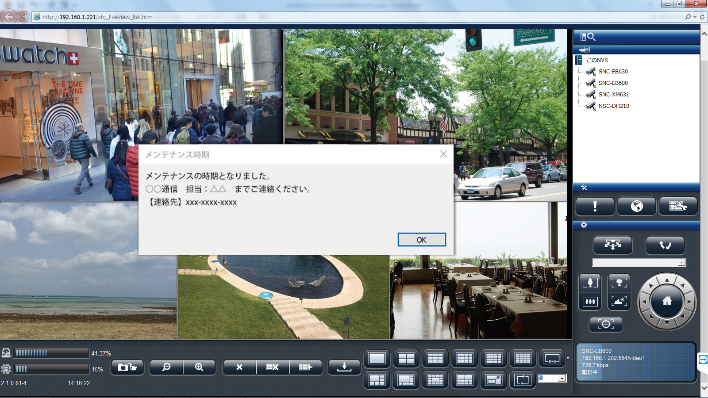Tilt camera up with PTZ arrow
This screenshot has width=708, height=398.
667,279
